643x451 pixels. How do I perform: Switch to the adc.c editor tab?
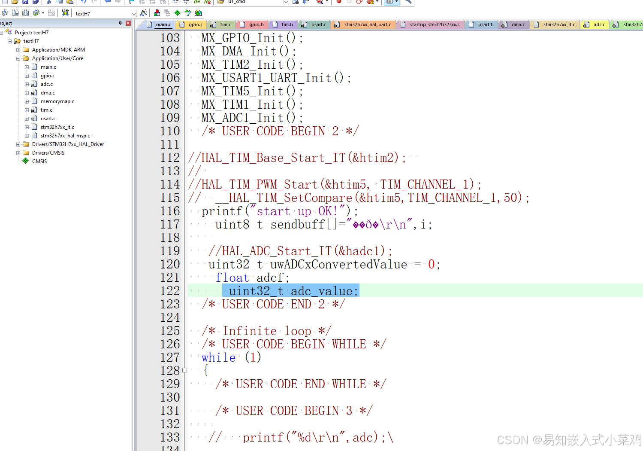pos(595,24)
